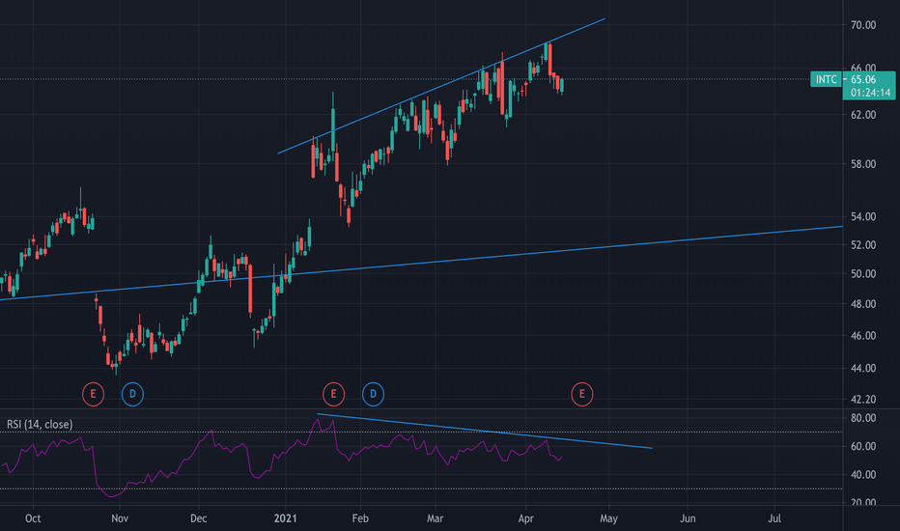Click the 70.00 price axis label
Image resolution: width=900 pixels, height=531 pixels.
point(863,25)
